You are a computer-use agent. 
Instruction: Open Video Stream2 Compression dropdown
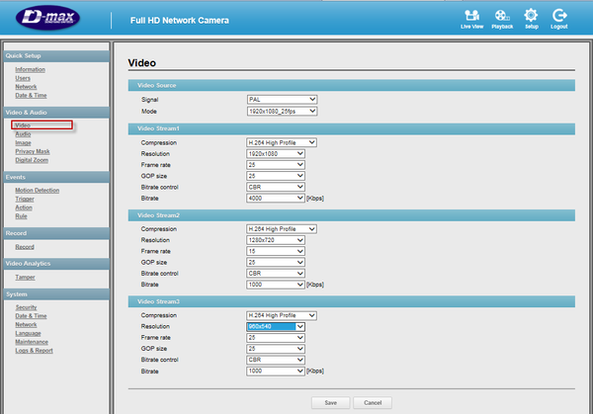point(282,229)
